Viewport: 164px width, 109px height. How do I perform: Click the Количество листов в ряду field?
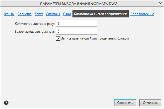tap(76, 24)
